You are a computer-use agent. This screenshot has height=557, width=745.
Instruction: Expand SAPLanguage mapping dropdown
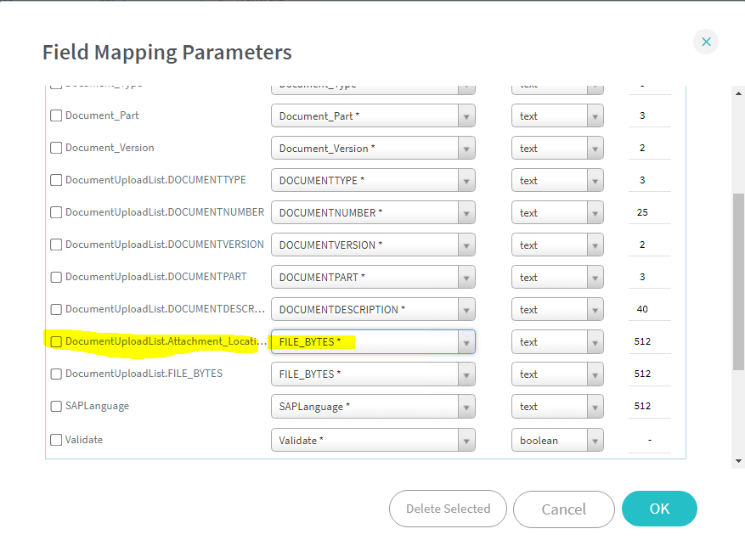click(466, 407)
